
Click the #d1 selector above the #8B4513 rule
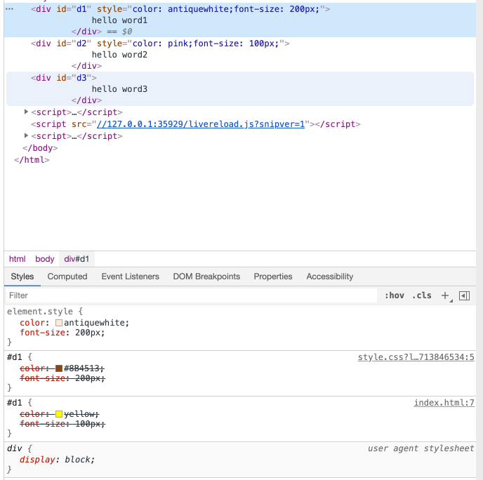15,357
